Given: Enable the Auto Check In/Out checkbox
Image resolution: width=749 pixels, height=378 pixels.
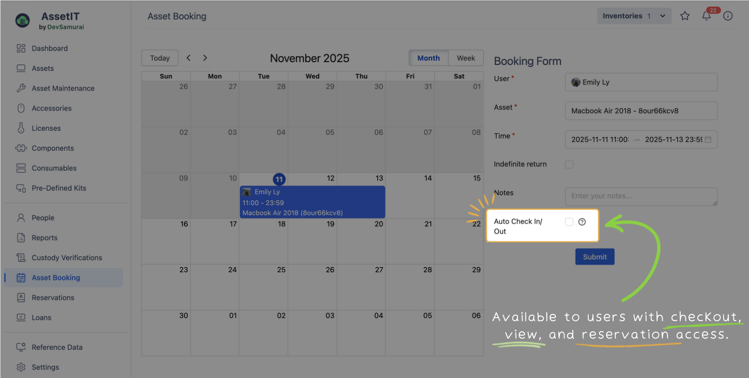Looking at the screenshot, I should [x=569, y=222].
